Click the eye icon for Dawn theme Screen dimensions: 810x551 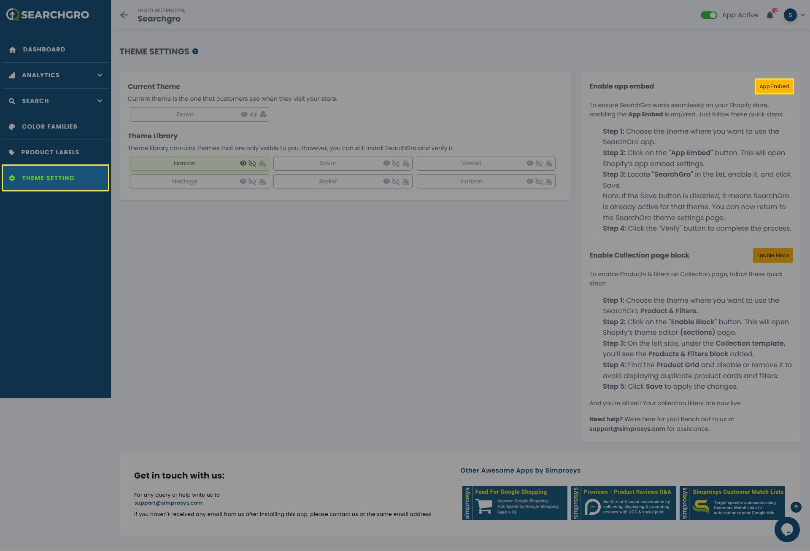[x=244, y=115]
